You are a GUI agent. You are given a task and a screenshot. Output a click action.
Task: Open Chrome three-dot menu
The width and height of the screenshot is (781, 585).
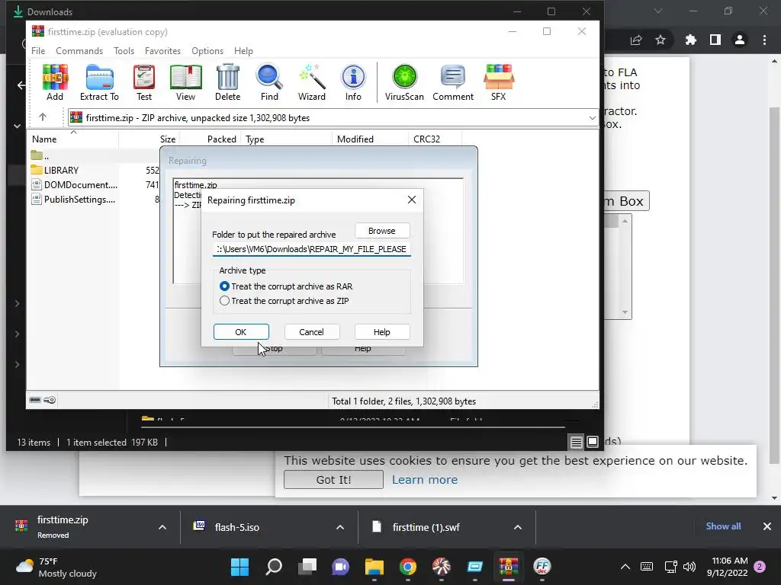click(764, 40)
